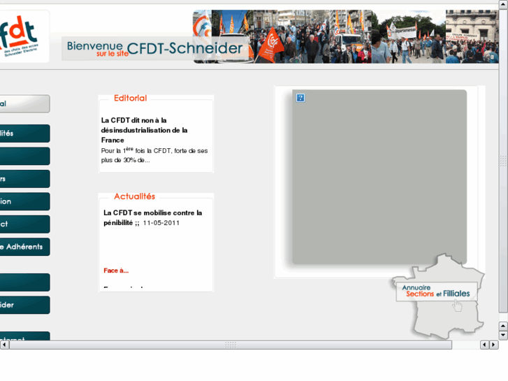Click the vertical scrollbar up arrow at top
This screenshot has height=381, width=508.
503,4
